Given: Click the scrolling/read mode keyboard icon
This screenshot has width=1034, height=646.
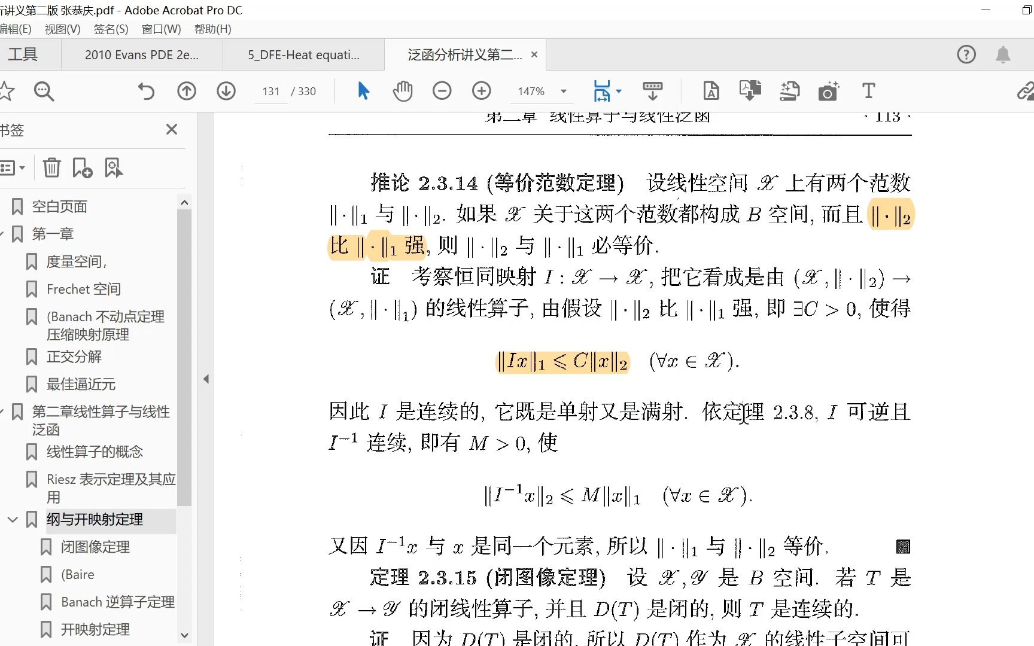Looking at the screenshot, I should pos(653,92).
